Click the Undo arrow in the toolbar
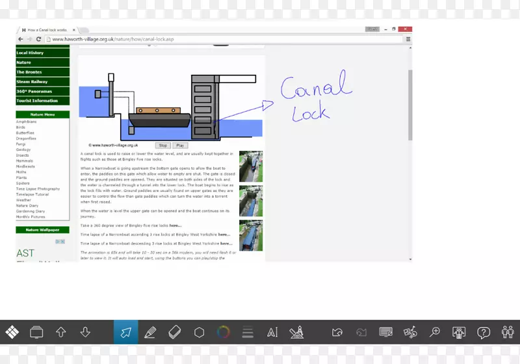The height and width of the screenshot is (364, 520). (337, 332)
